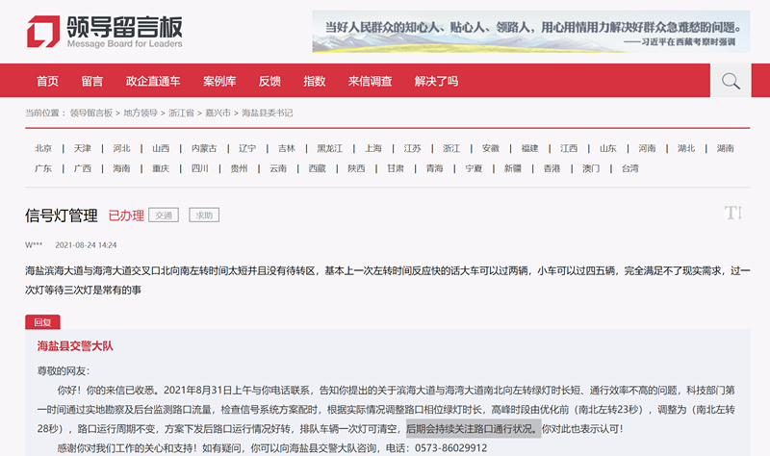Screen dimensions: 770x456
Task: Open the 来信调查 navigation item
Action: pos(370,81)
